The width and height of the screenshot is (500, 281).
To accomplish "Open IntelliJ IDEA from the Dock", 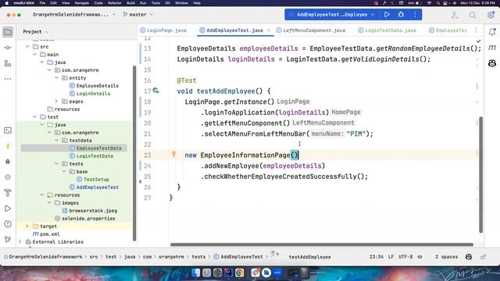I will pyautogui.click(x=228, y=272).
